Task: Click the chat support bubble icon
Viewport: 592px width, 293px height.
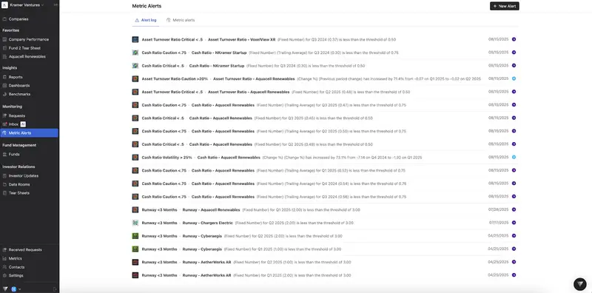Action: point(580,284)
